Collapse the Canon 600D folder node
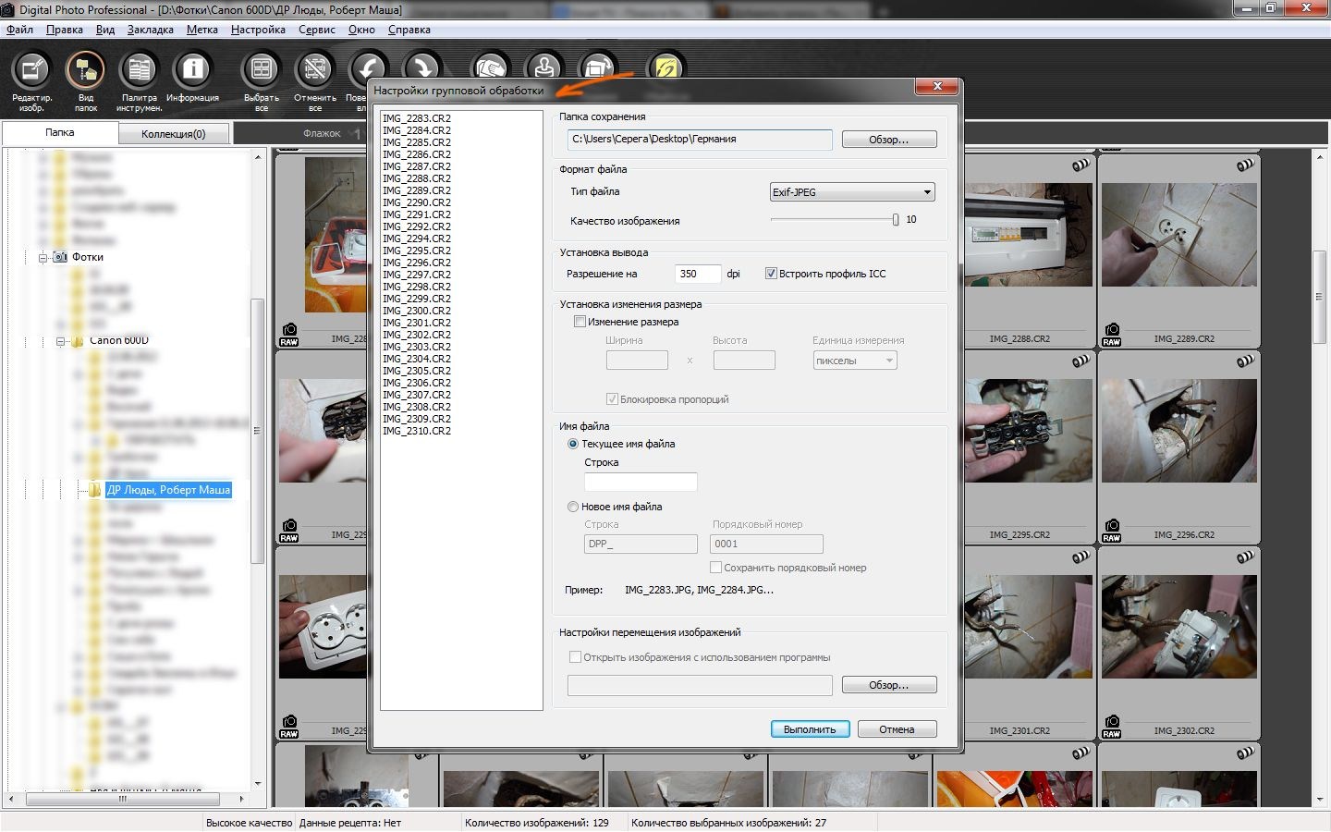This screenshot has height=832, width=1331. 61,341
